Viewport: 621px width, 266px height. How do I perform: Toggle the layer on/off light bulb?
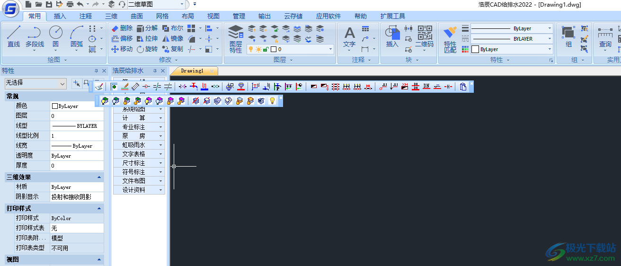tap(251, 49)
